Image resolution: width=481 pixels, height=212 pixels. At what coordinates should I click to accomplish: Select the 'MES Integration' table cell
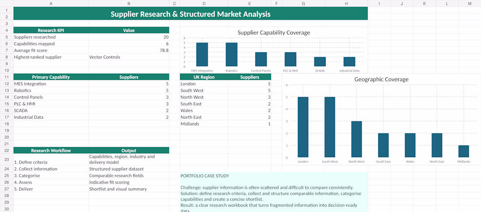point(51,84)
